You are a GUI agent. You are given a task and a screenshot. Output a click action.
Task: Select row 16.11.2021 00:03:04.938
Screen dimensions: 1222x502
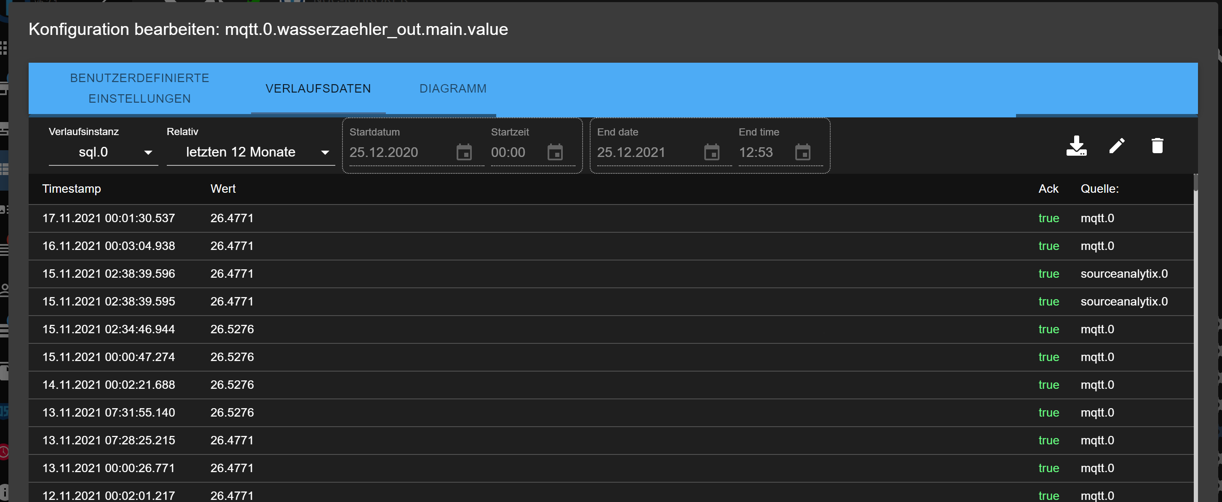pos(610,246)
